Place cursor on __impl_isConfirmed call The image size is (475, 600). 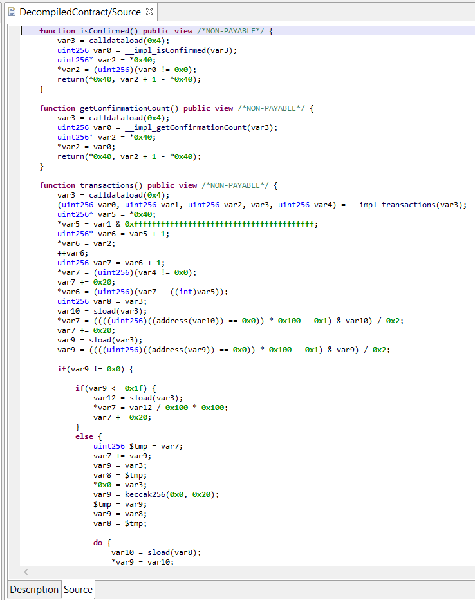[x=191, y=50]
